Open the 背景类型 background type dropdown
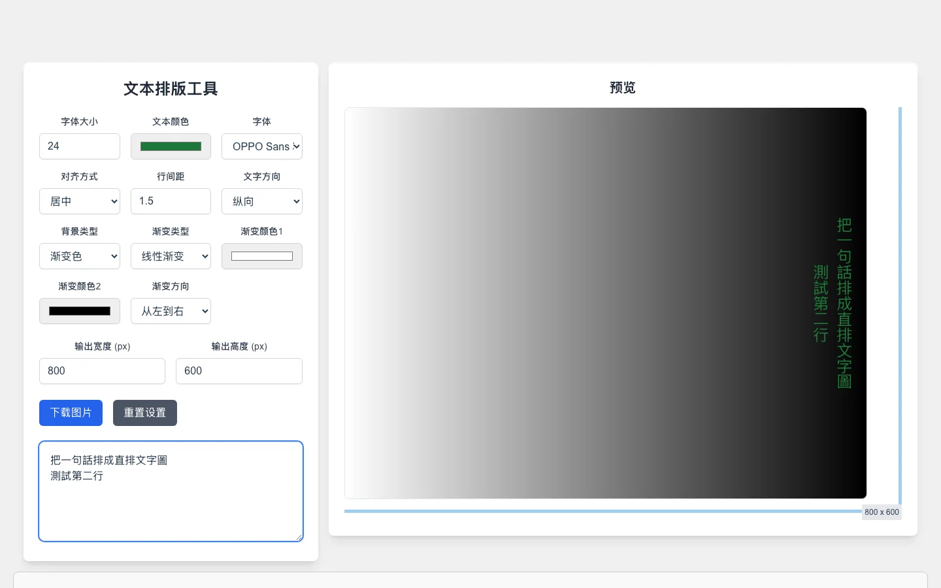Image resolution: width=941 pixels, height=588 pixels. point(80,256)
